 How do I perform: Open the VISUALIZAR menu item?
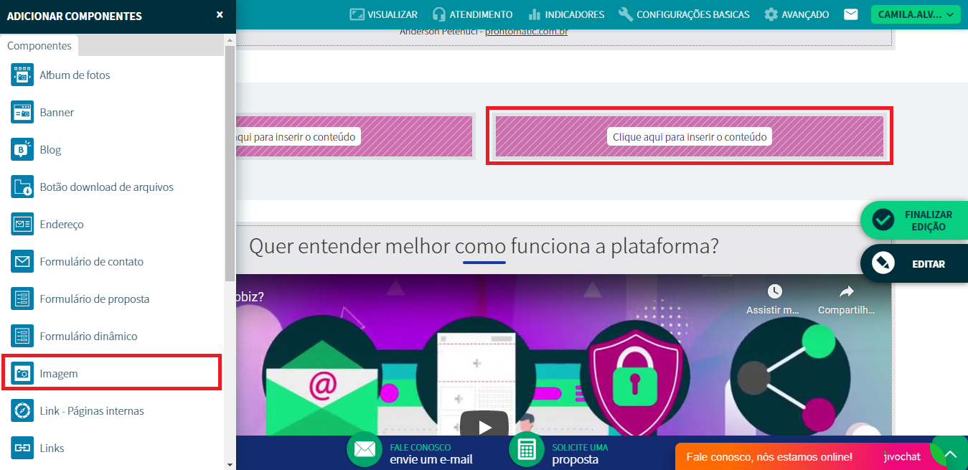point(383,14)
